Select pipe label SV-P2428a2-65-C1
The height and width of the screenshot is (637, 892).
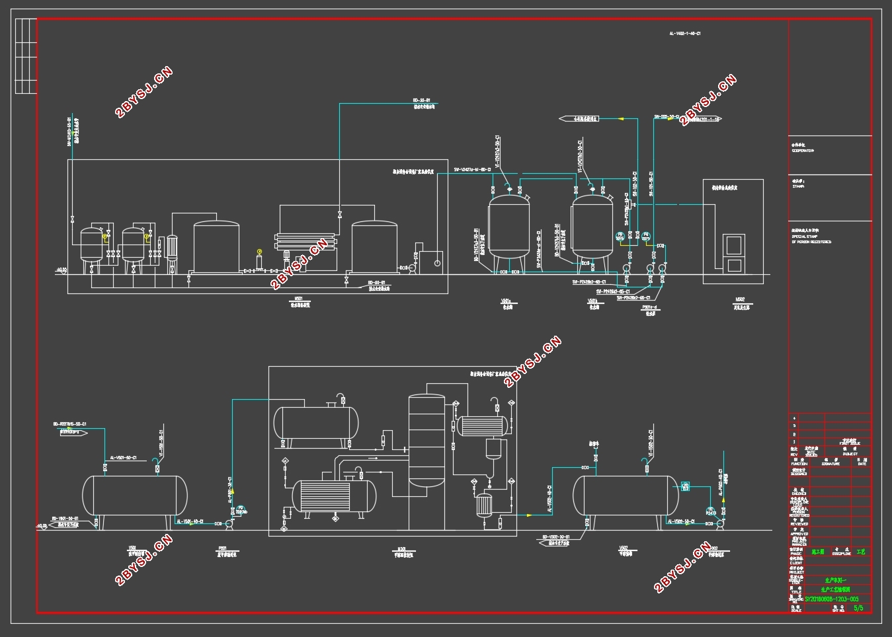pyautogui.click(x=588, y=282)
